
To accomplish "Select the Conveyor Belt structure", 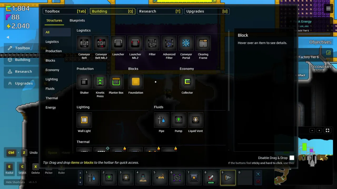I will click(84, 43).
